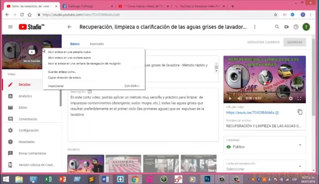Open preview player settings gear
The image size is (319, 184).
click(291, 98)
